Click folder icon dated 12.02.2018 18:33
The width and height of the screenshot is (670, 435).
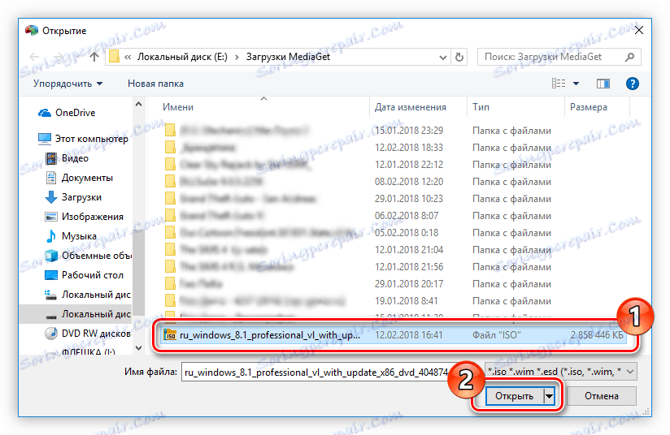point(170,148)
